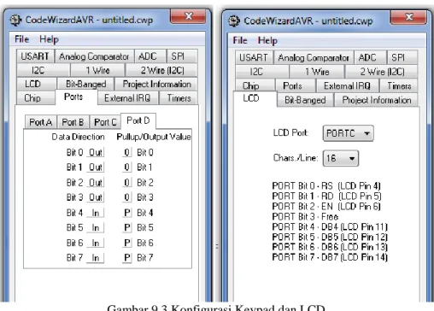
Task: Select LCD tab in right window
Action: coord(255,98)
